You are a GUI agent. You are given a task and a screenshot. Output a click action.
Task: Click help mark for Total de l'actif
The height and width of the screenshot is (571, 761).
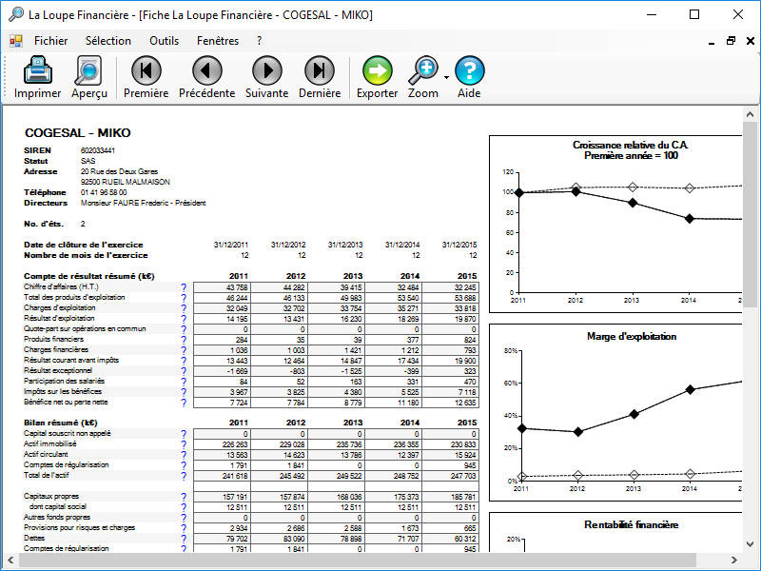point(184,476)
